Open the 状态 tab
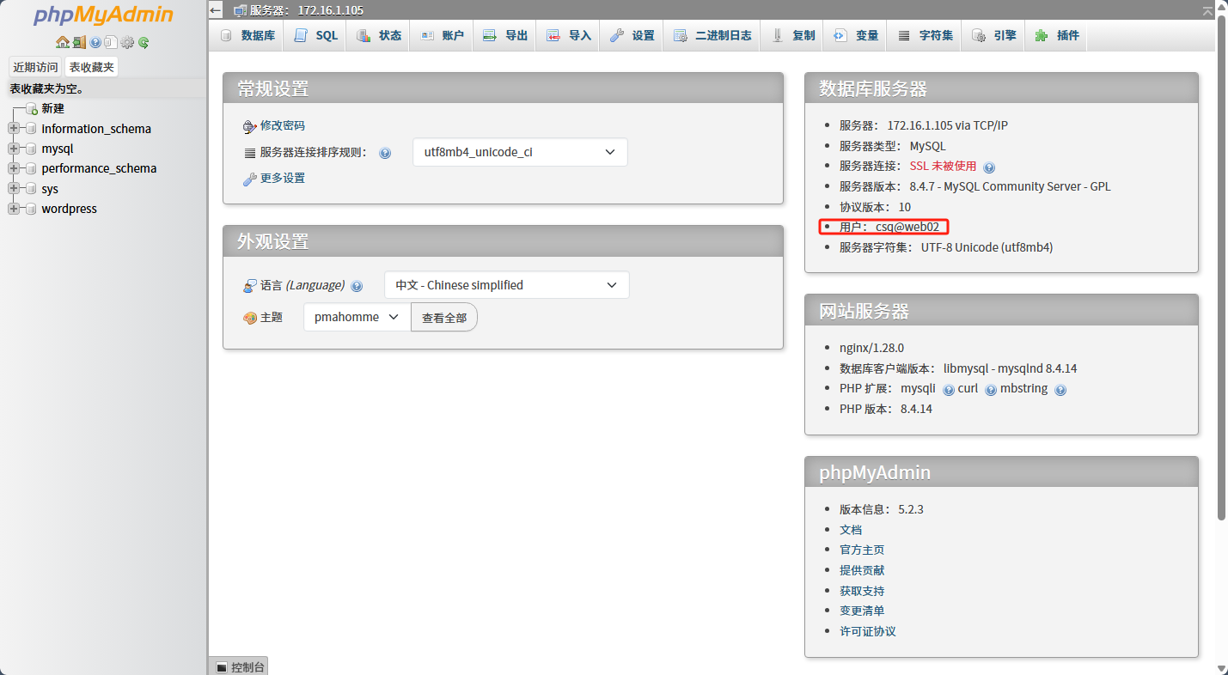Viewport: 1228px width, 675px height. pyautogui.click(x=379, y=35)
